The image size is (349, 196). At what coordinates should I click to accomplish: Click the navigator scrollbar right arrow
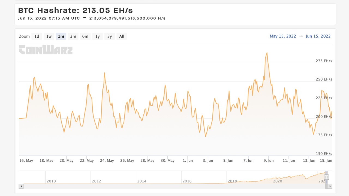330,186
